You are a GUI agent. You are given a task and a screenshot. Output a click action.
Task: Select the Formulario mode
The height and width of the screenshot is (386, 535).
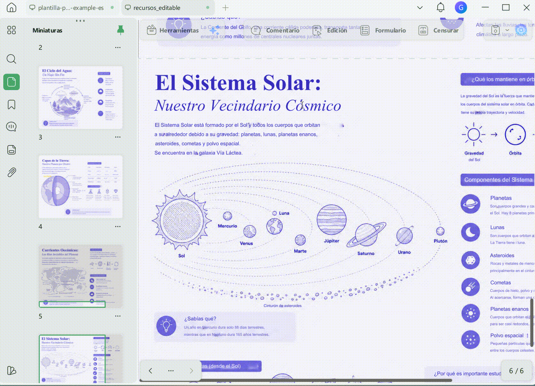[383, 30]
